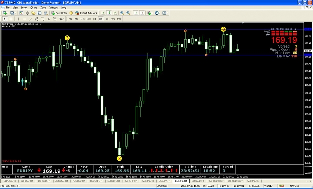Open the View menu
The height and width of the screenshot is (189, 313).
click(15, 8)
